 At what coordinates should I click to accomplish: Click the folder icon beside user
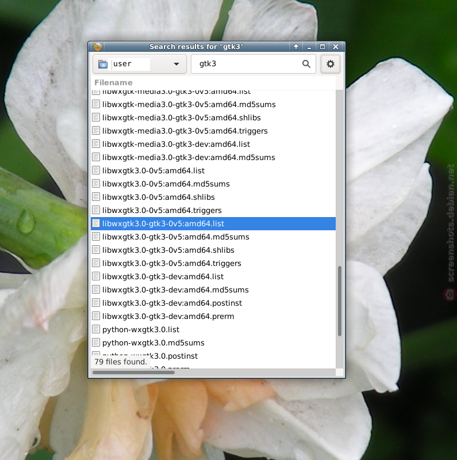tap(103, 64)
